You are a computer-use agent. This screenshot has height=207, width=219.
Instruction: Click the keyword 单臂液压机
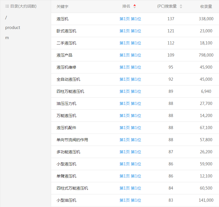66,176
